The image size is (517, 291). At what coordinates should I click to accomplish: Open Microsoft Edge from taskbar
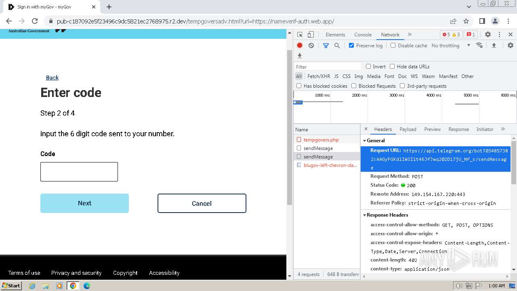87,286
